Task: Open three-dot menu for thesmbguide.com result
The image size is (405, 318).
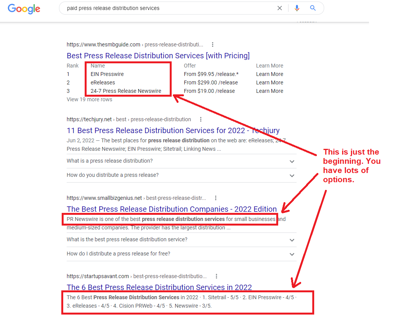Action: point(213,44)
